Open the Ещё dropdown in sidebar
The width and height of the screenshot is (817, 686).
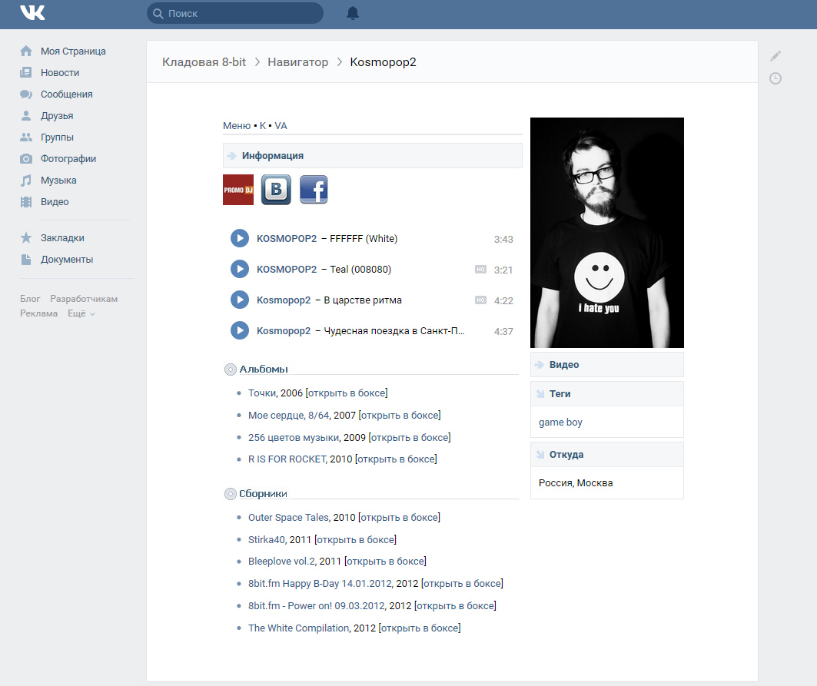(x=81, y=313)
